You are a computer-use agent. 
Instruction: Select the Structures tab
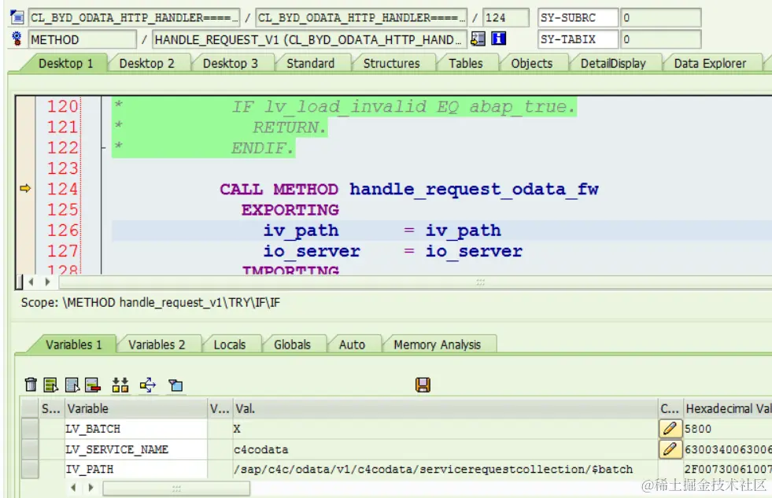tap(391, 64)
